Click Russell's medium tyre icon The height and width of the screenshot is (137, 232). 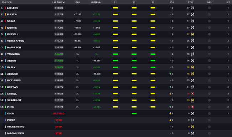(x=192, y=34)
